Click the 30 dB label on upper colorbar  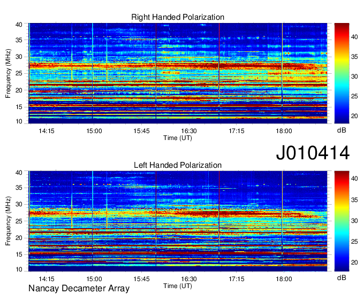coord(354,76)
